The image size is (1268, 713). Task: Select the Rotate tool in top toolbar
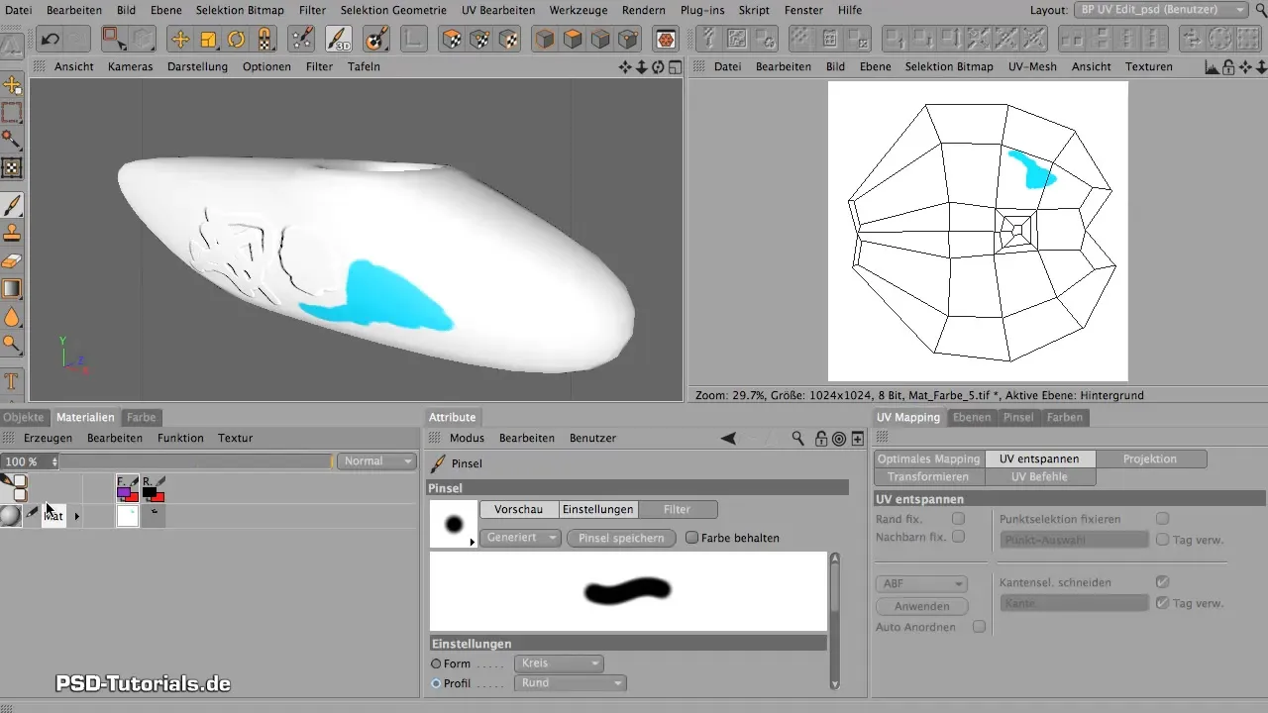237,40
